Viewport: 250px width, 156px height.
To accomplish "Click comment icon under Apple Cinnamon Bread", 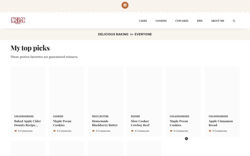I will (210, 131).
